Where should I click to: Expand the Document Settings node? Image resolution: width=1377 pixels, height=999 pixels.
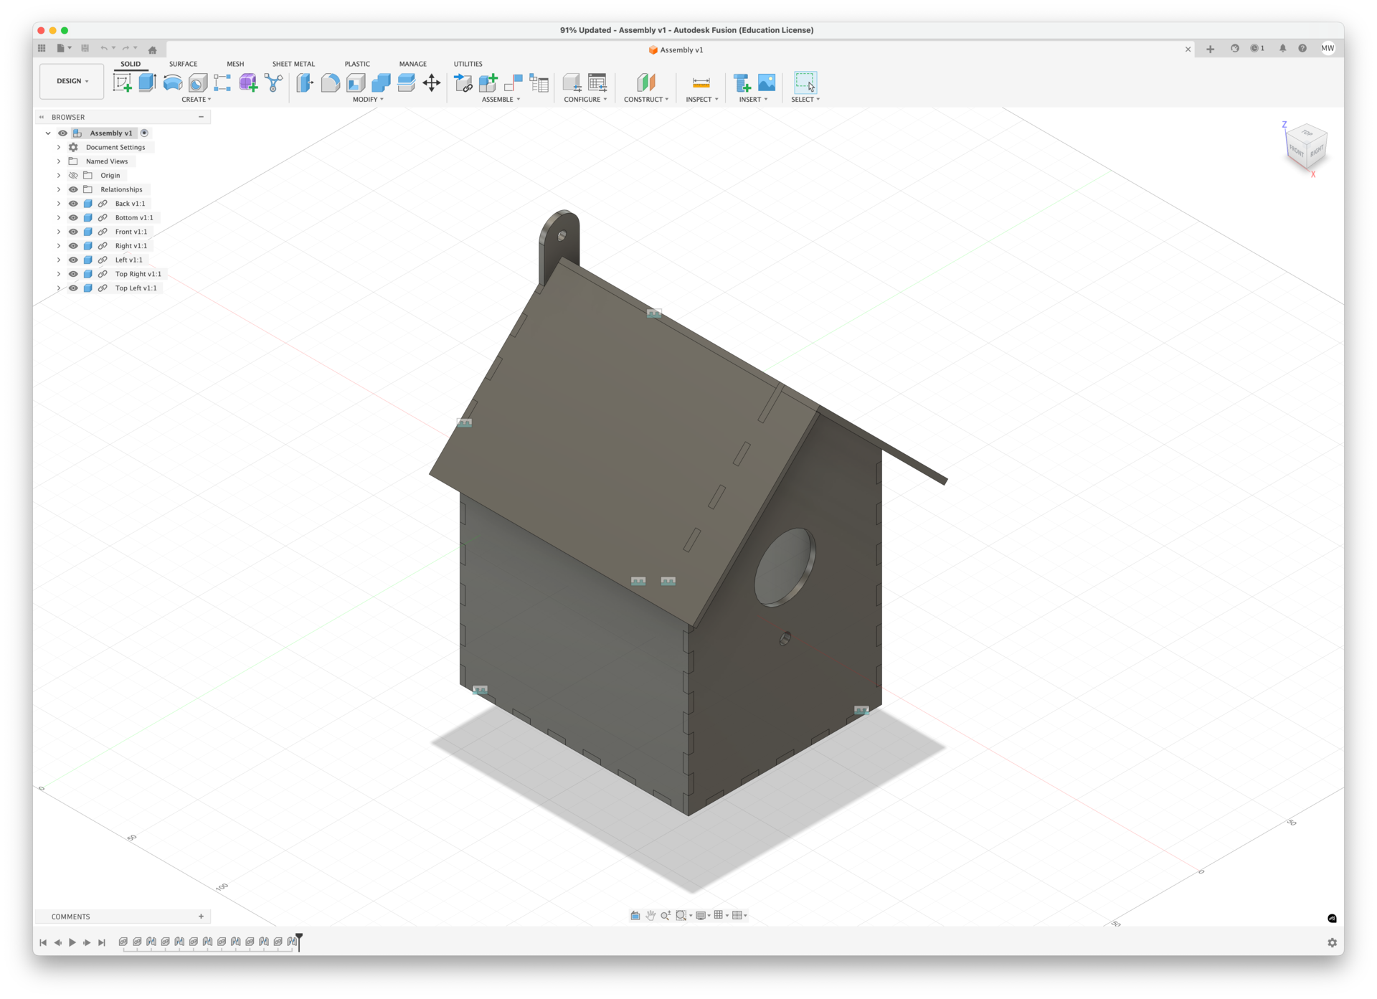(59, 147)
